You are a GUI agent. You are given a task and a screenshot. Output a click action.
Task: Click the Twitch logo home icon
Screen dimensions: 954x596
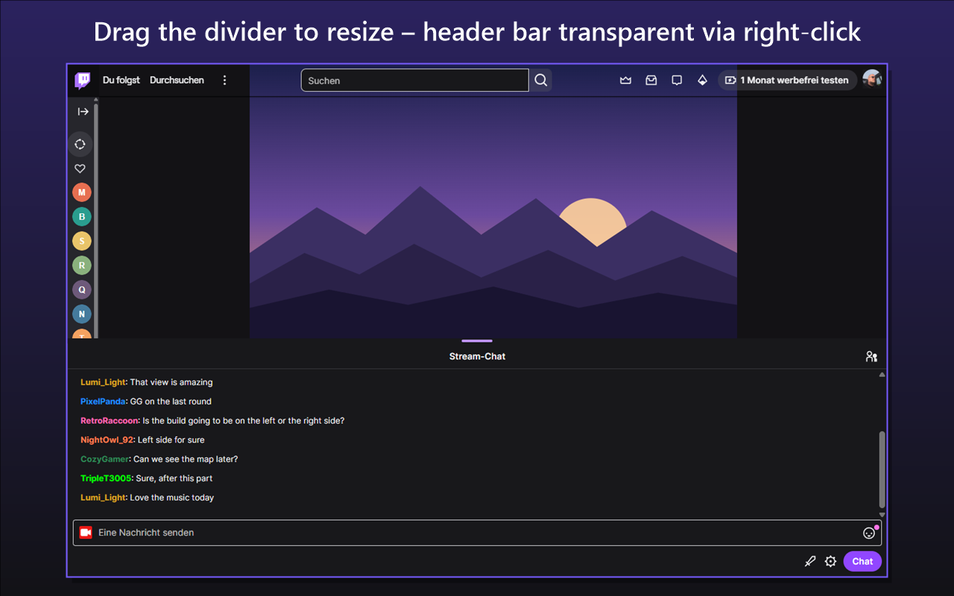(83, 80)
